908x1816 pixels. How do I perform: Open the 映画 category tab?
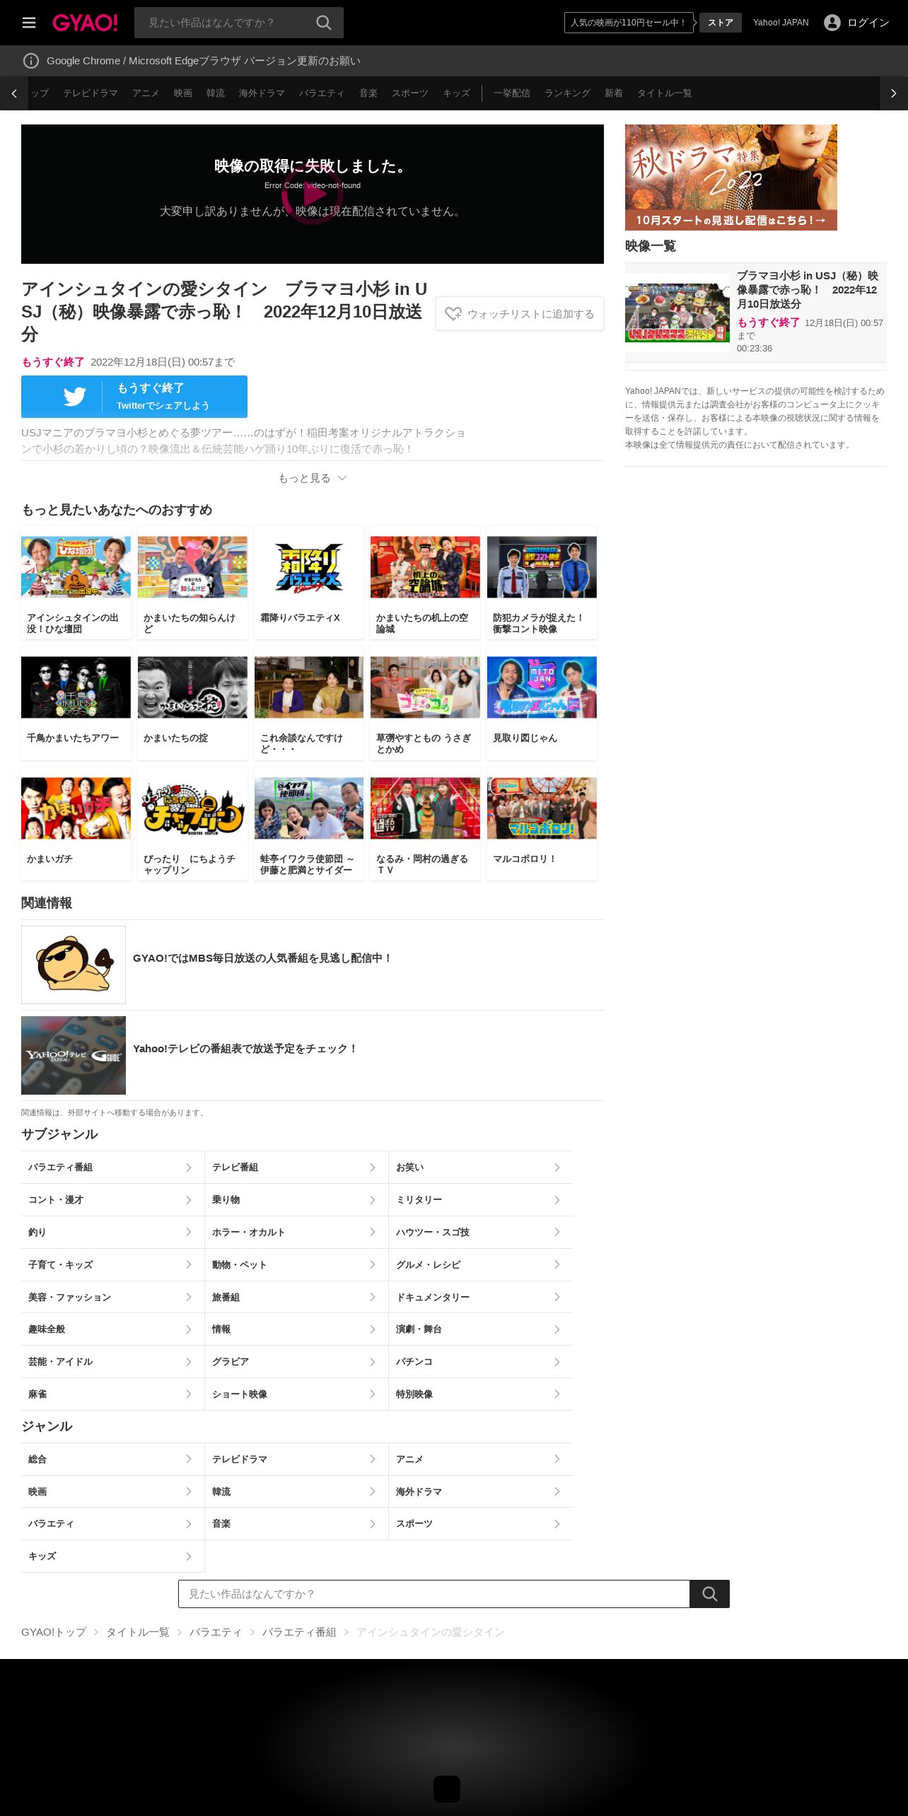[183, 93]
